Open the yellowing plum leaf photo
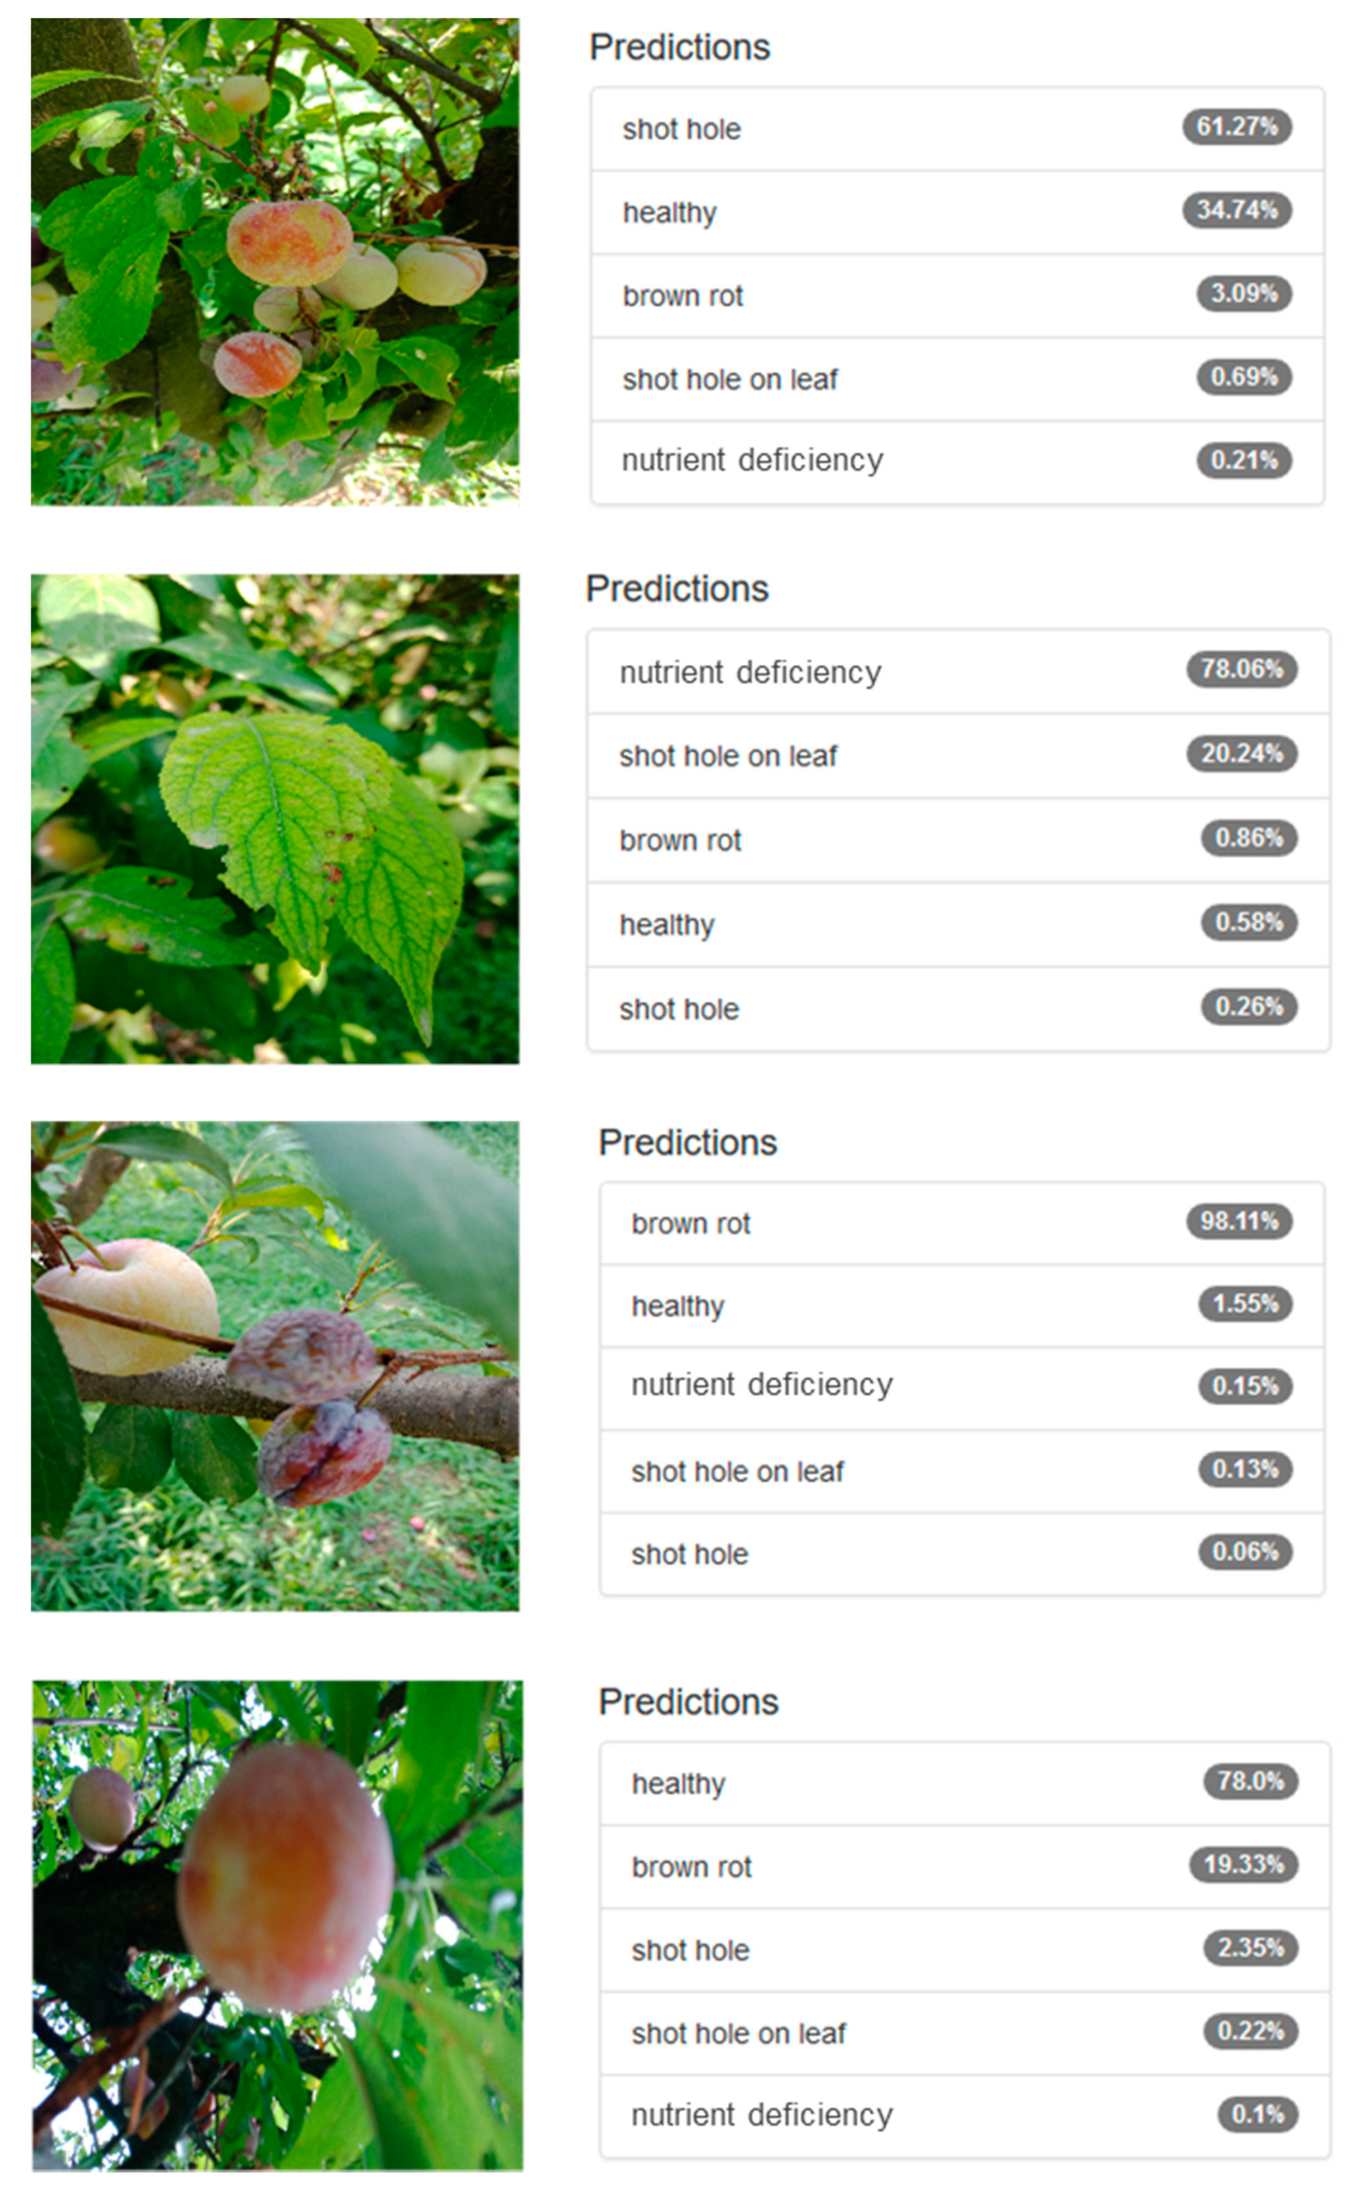Viewport: 1355px width, 2193px height. pyautogui.click(x=275, y=819)
